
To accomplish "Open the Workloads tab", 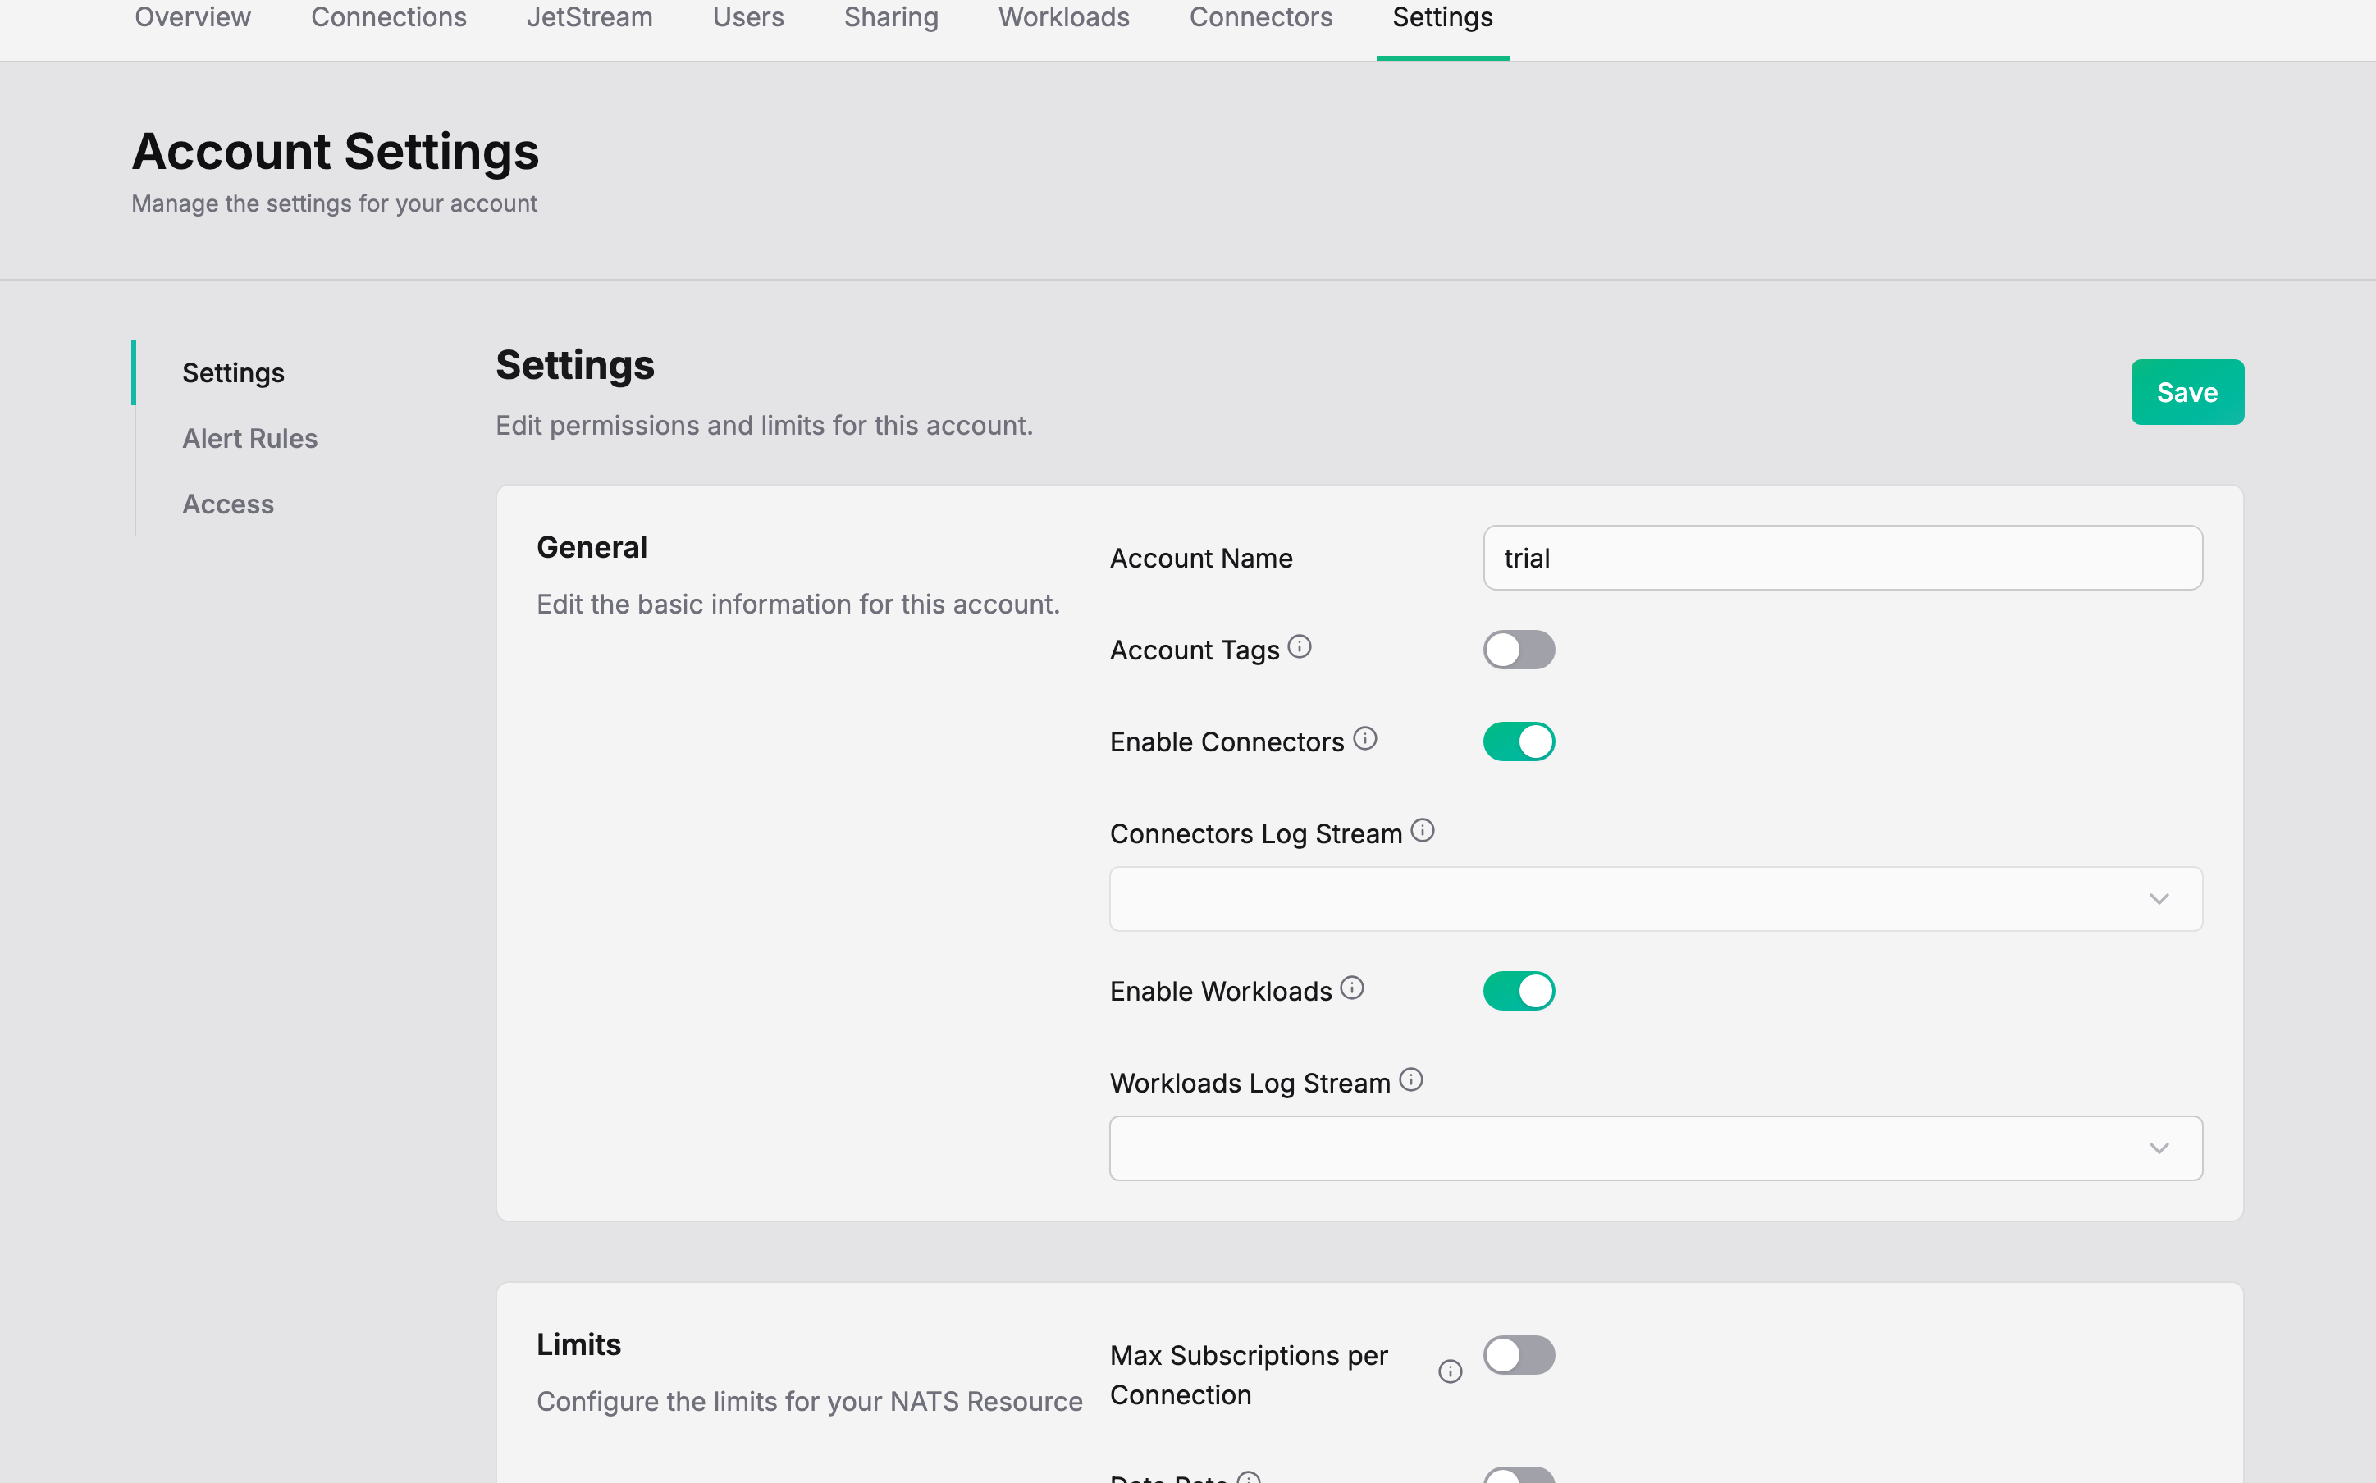I will click(1063, 18).
